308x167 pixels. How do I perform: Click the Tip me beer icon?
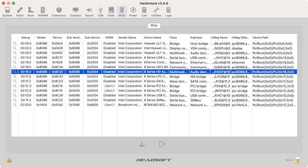(x=298, y=160)
